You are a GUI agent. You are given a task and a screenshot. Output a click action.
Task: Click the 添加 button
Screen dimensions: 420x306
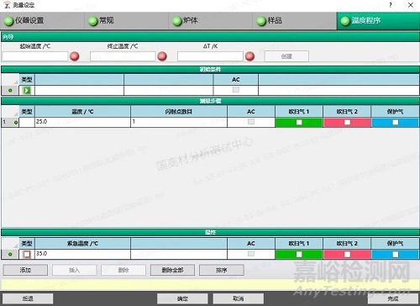point(25,270)
